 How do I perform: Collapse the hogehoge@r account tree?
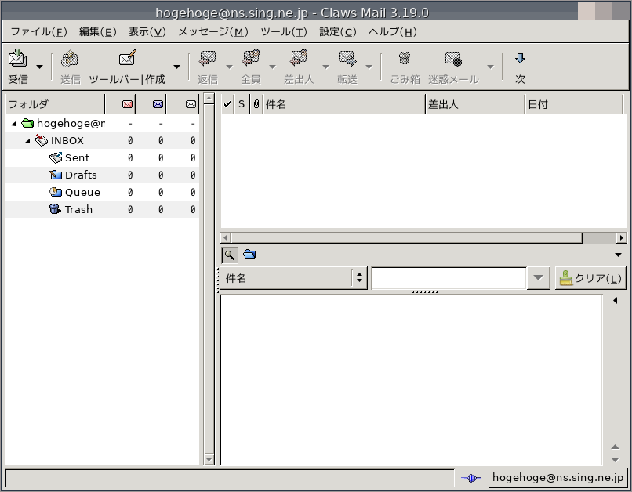[13, 124]
